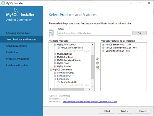The width and height of the screenshot is (154, 116).
Task: Click the gray right arrow add product icon
Action: [x=97, y=59]
